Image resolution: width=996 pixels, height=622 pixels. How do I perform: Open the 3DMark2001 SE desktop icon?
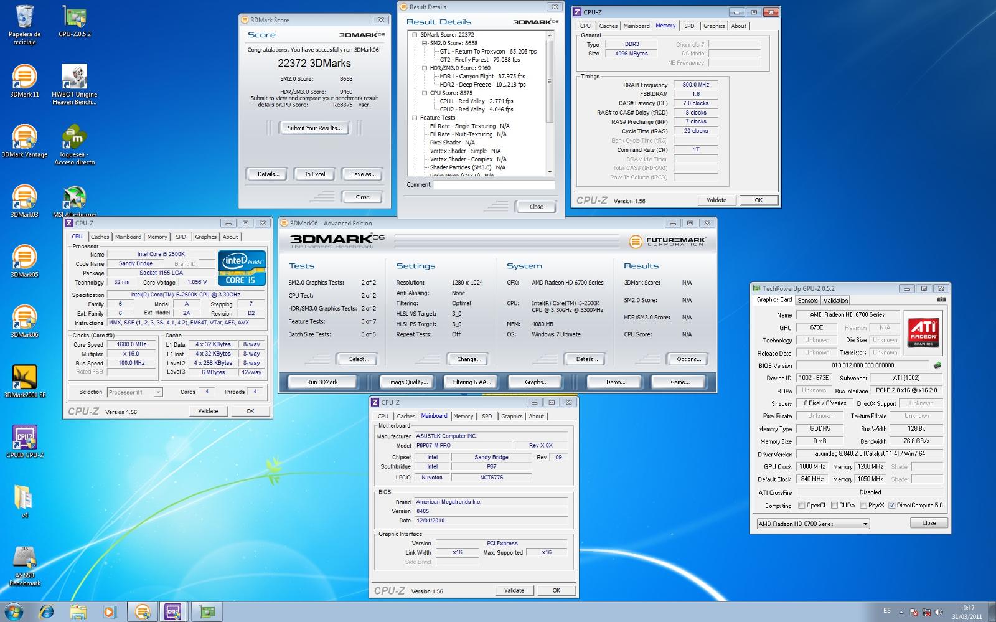click(24, 382)
